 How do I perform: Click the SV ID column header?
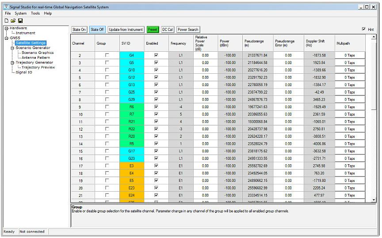coord(132,43)
